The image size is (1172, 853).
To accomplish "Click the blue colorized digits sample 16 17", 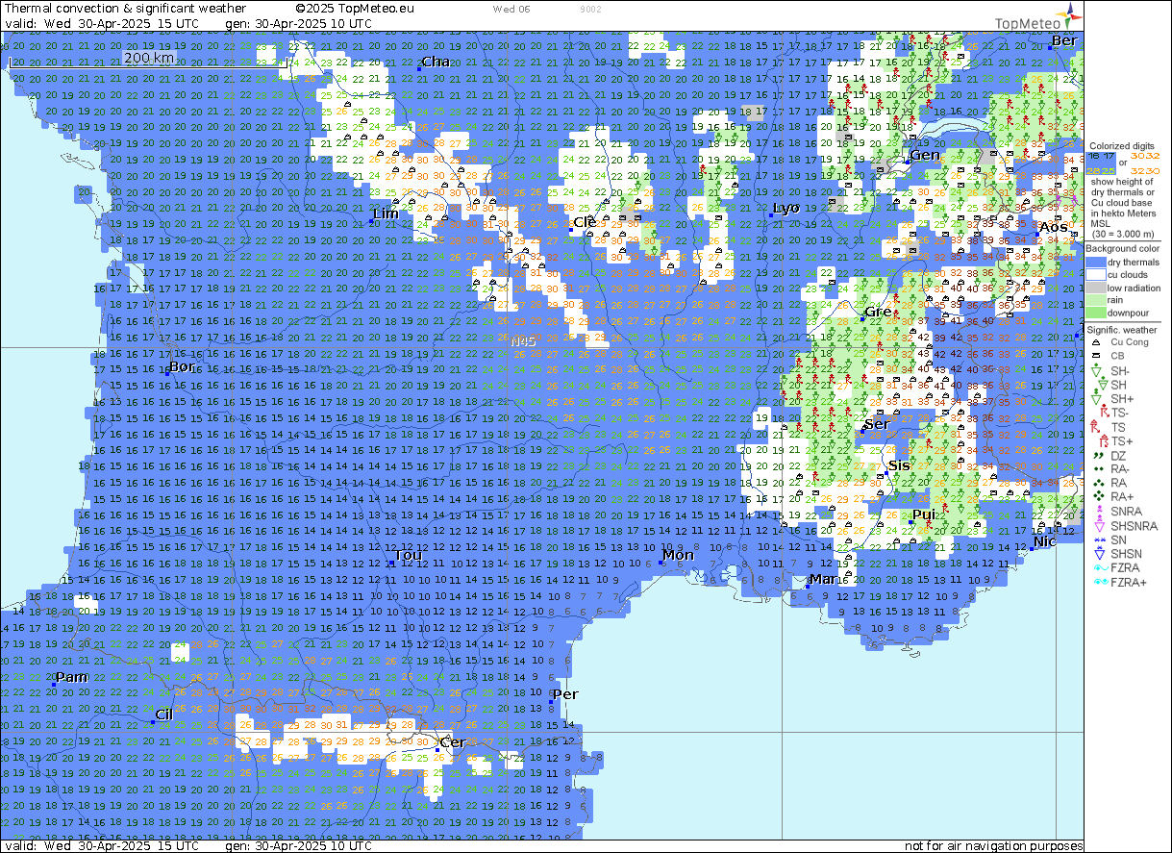I will point(1102,154).
